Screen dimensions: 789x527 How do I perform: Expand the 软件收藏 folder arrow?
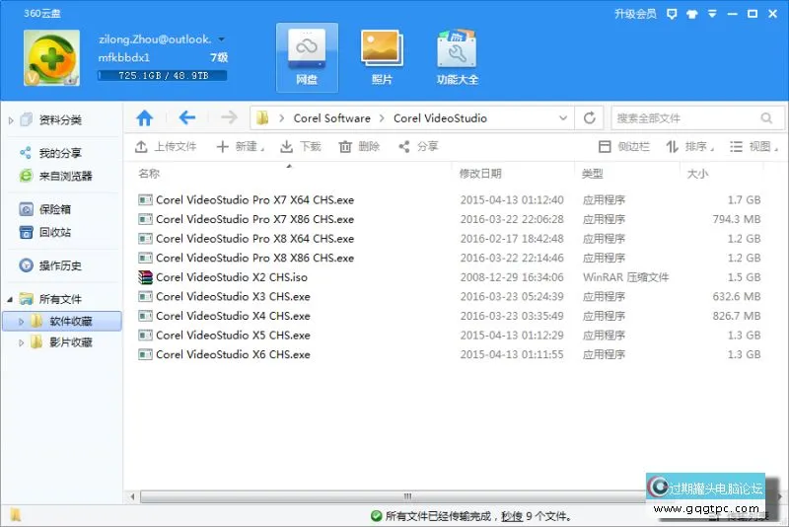click(21, 321)
